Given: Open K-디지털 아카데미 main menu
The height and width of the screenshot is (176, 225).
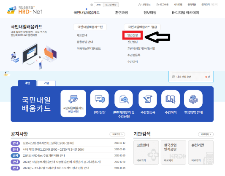Looking at the screenshot, I should click(x=185, y=13).
